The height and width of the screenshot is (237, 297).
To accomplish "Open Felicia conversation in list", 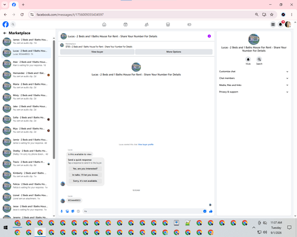I will tap(26, 186).
